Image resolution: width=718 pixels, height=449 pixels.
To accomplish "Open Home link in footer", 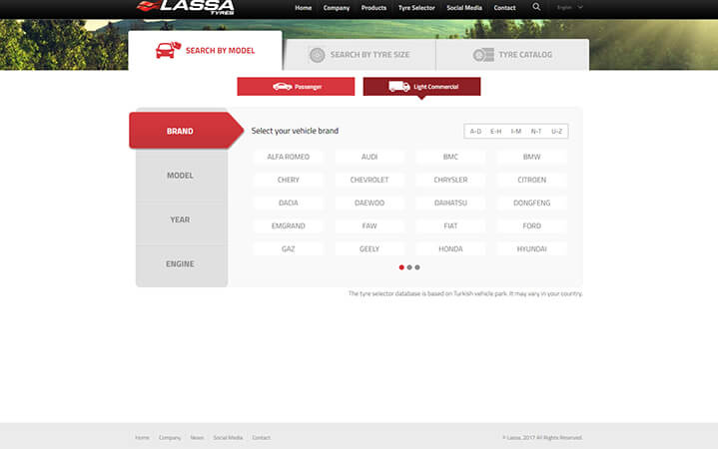I will point(142,438).
